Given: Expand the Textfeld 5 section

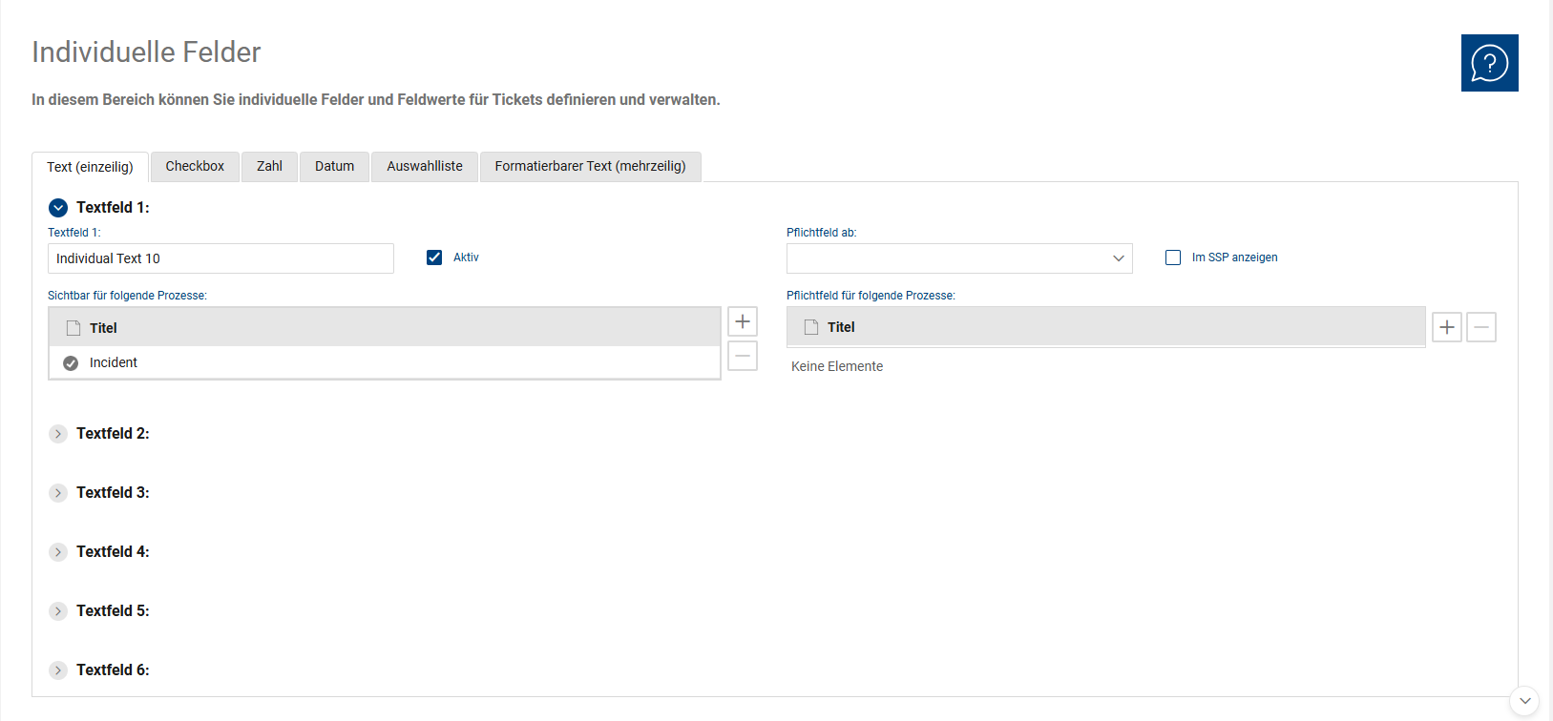Looking at the screenshot, I should point(58,611).
